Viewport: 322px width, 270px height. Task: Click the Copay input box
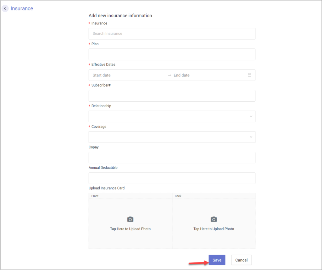(172, 158)
